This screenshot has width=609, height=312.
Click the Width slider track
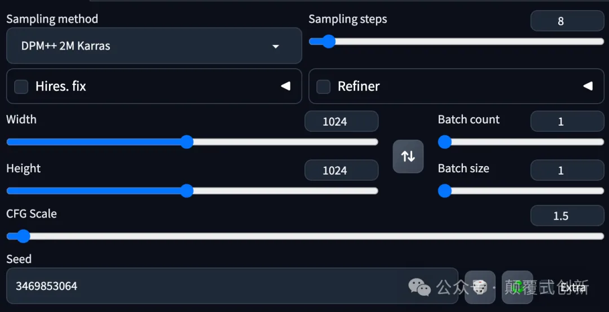[192, 142]
